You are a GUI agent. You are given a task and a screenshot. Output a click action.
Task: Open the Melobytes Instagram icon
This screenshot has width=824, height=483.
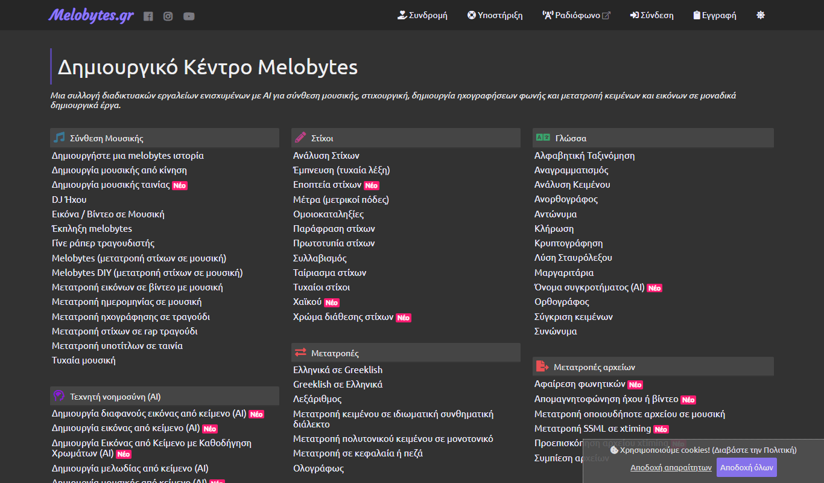click(168, 16)
